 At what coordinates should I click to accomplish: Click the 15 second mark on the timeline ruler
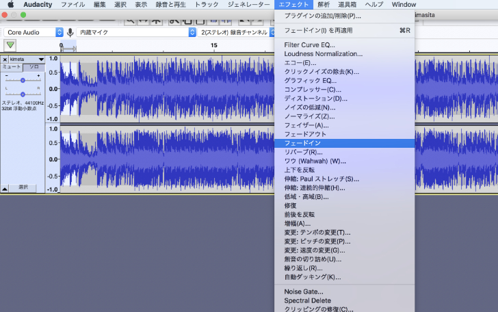(x=213, y=45)
